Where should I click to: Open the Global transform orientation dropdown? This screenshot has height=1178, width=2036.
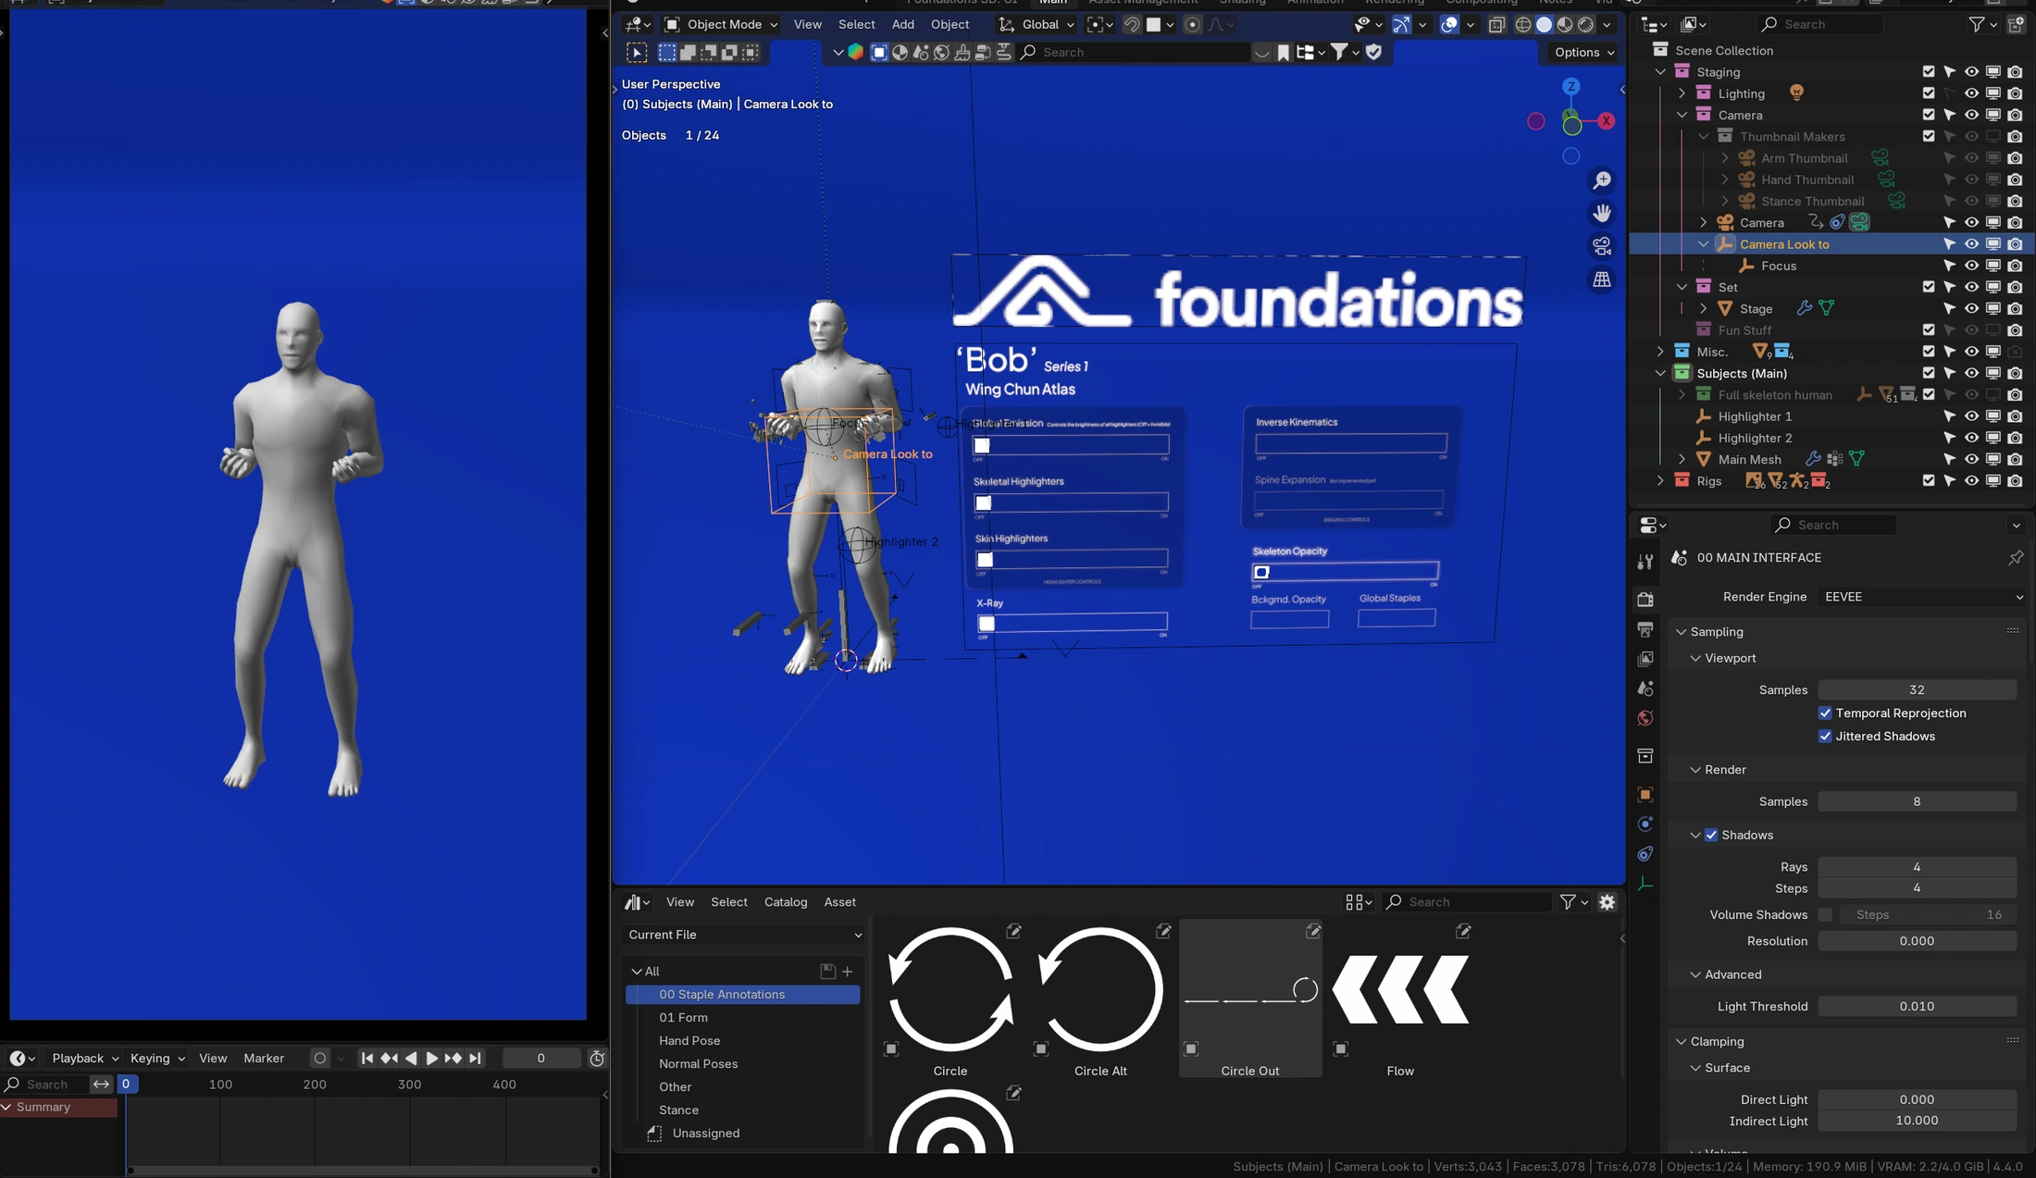1037,25
